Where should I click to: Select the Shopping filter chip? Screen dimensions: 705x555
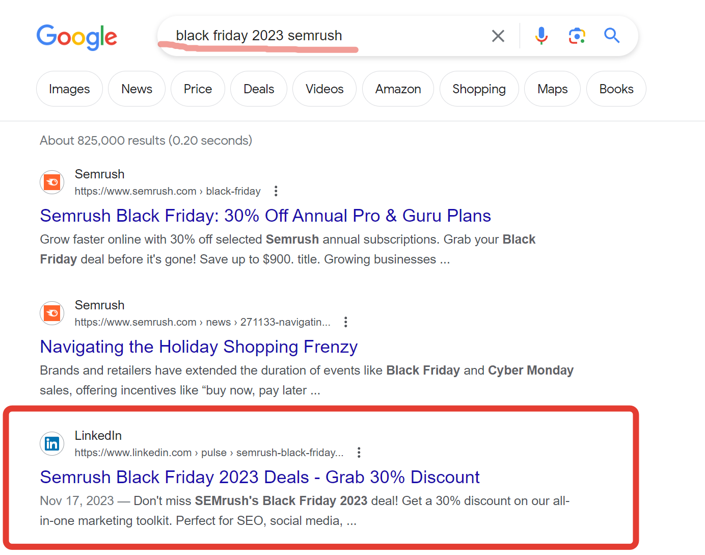(479, 89)
